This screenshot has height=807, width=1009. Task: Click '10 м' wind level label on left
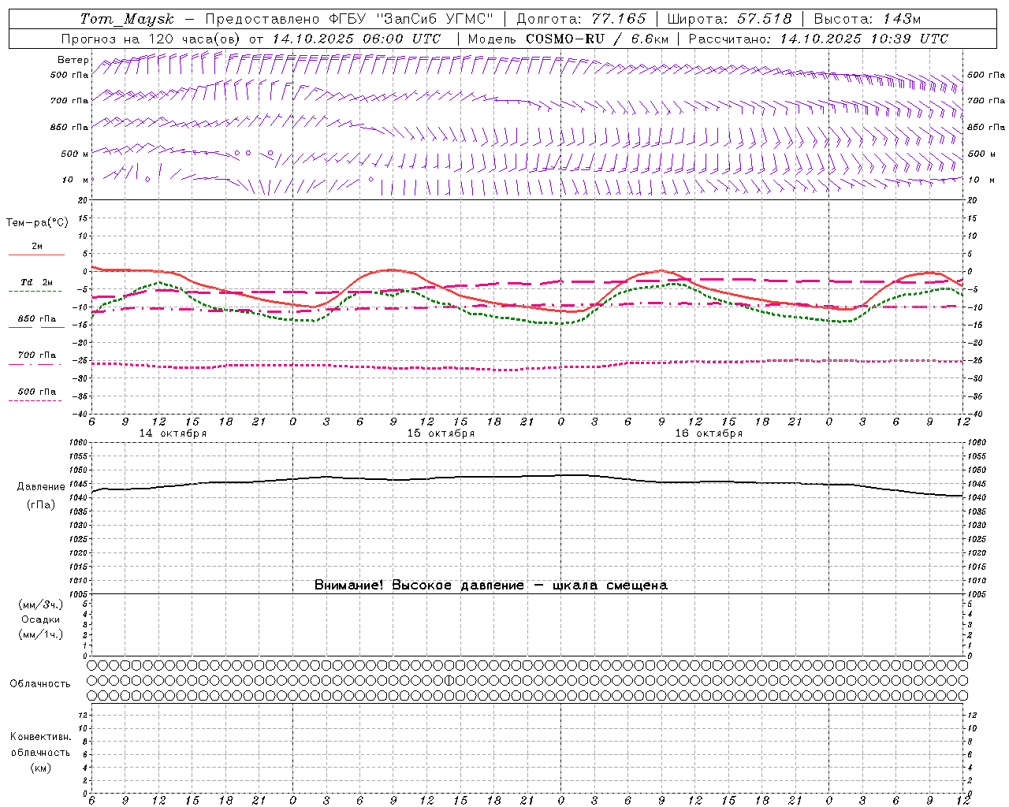click(75, 180)
